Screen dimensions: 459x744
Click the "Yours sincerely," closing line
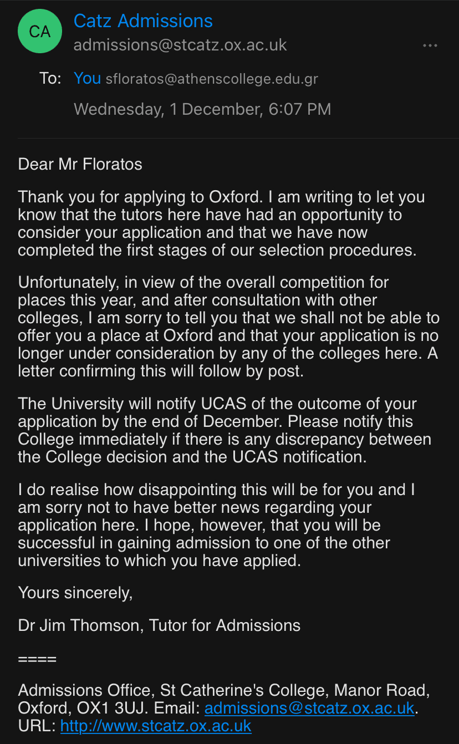tap(75, 593)
